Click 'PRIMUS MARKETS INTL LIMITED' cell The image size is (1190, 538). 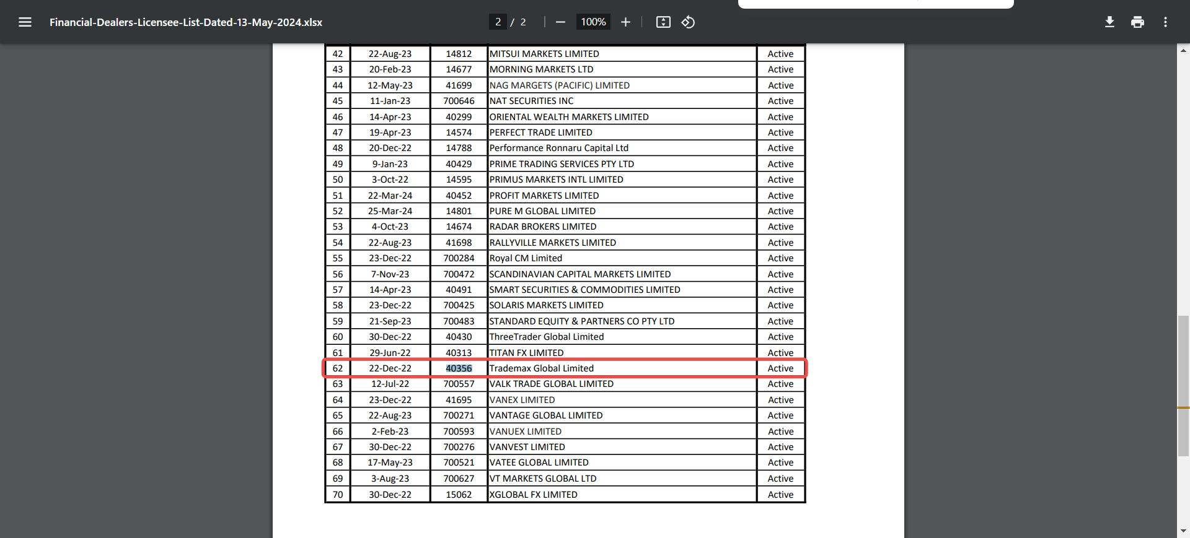[x=622, y=180]
